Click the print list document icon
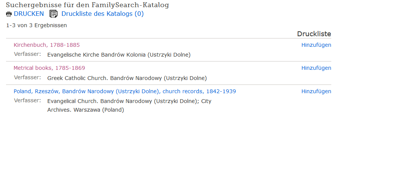The height and width of the screenshot is (189, 402). [54, 14]
